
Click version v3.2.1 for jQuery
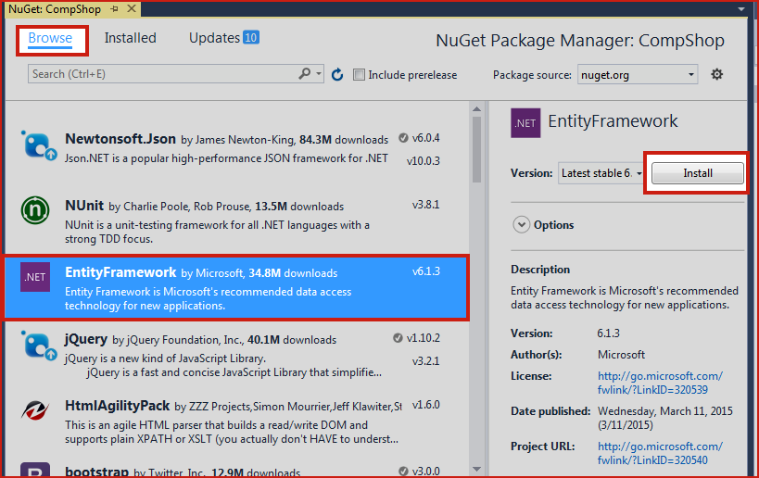pos(426,361)
